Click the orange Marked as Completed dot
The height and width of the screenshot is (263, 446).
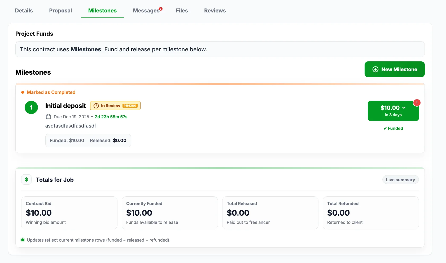(x=23, y=92)
